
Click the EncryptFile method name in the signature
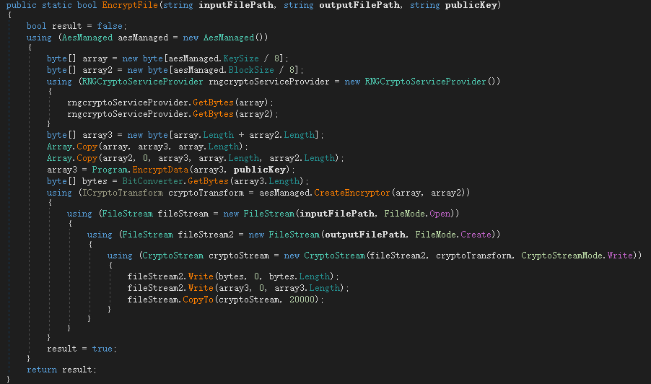(130, 5)
